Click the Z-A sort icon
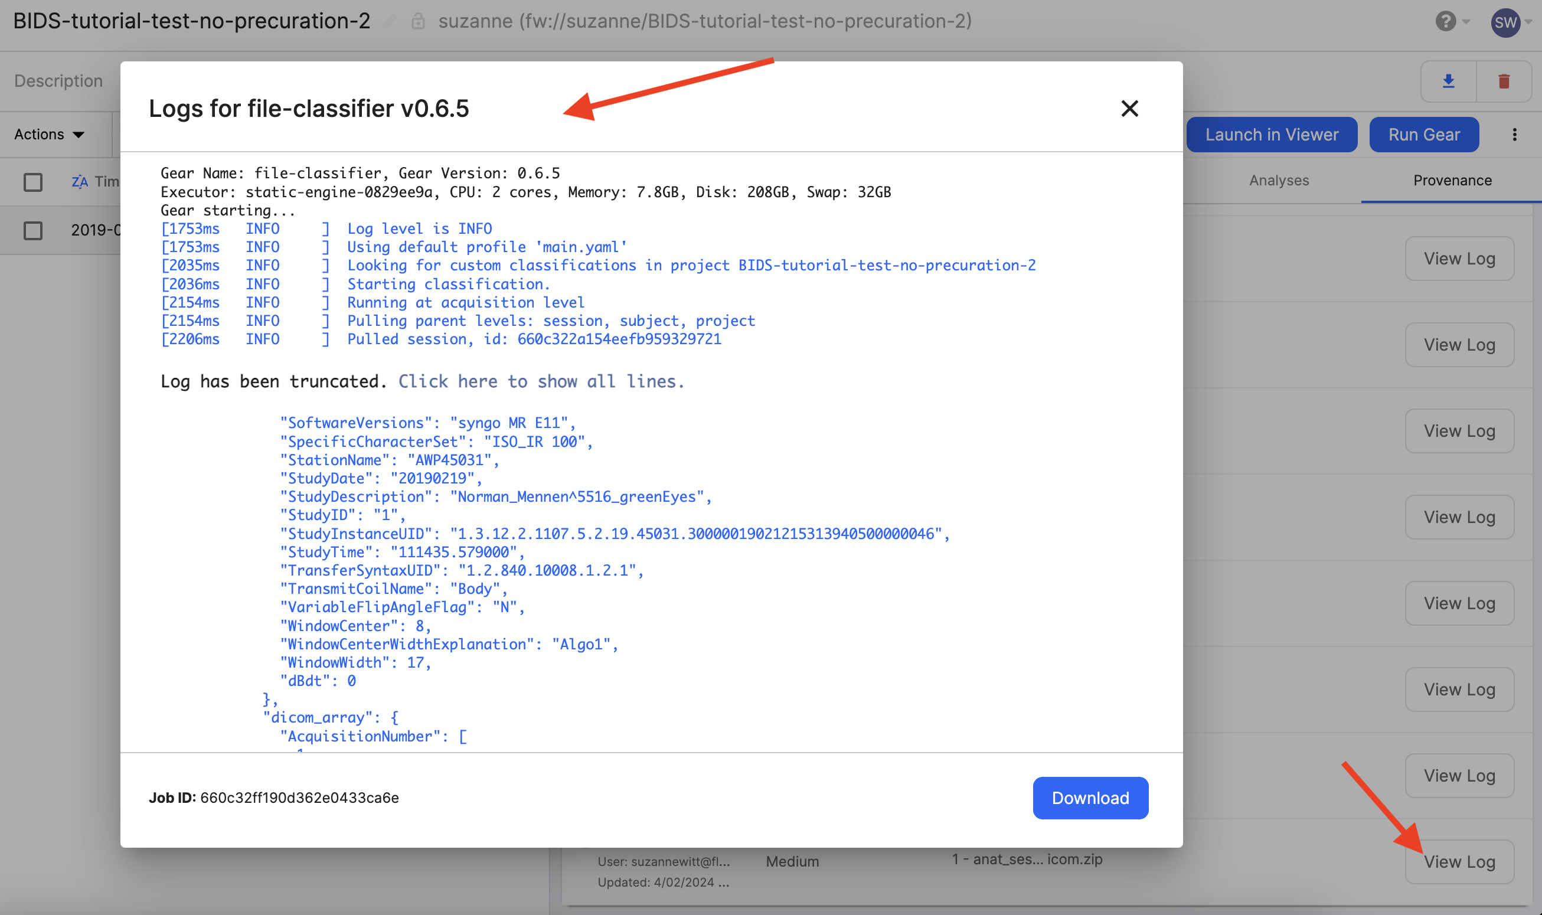This screenshot has width=1542, height=915. point(80,181)
